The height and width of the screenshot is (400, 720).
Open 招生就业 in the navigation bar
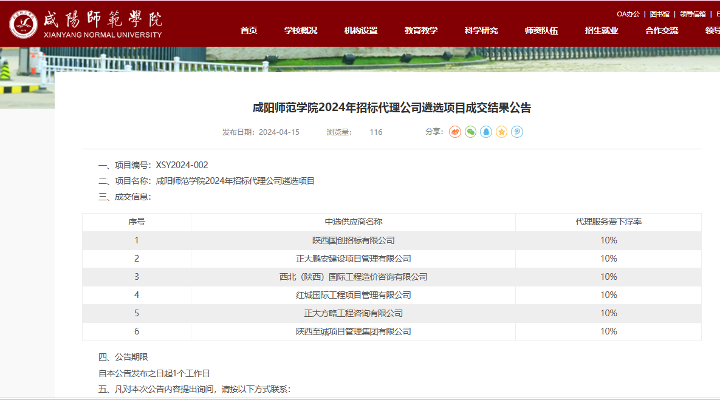(x=602, y=30)
